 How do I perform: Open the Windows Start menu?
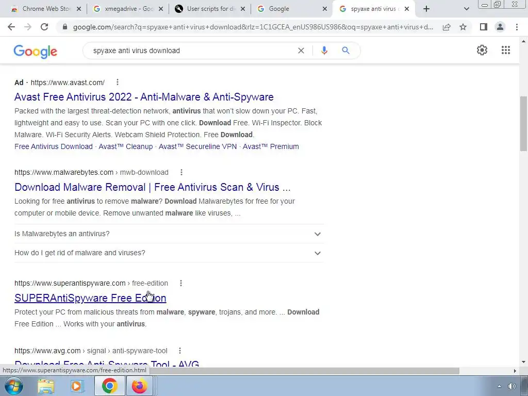[13, 386]
